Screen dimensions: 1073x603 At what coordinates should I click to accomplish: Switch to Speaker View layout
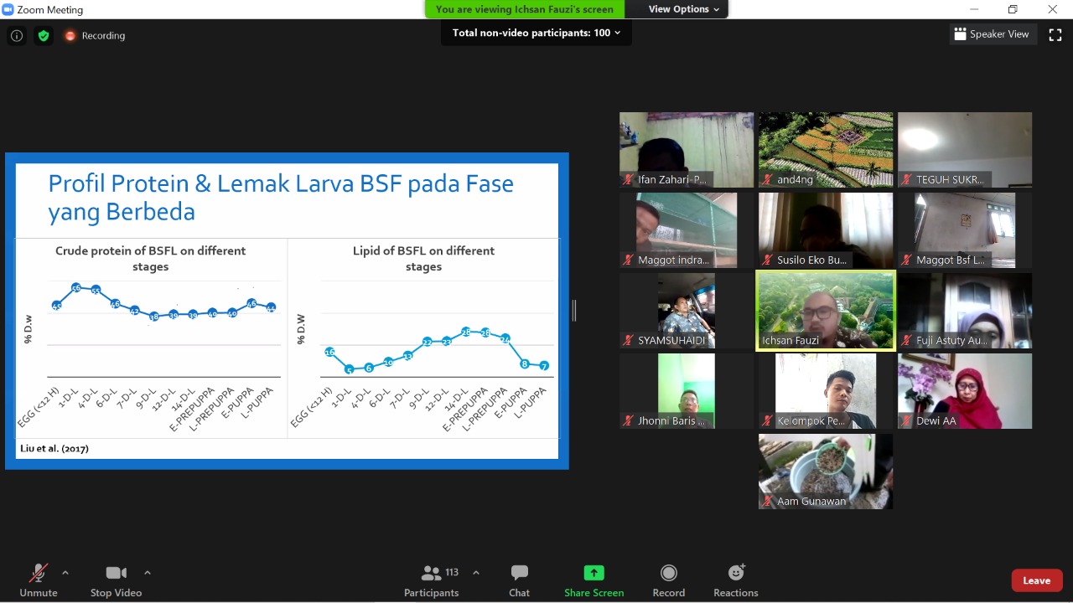[991, 34]
